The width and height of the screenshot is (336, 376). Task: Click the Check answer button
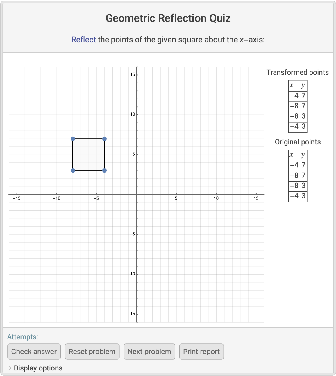click(34, 352)
